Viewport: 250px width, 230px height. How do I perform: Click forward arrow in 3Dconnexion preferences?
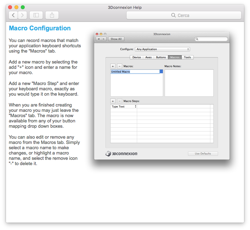[104, 39]
